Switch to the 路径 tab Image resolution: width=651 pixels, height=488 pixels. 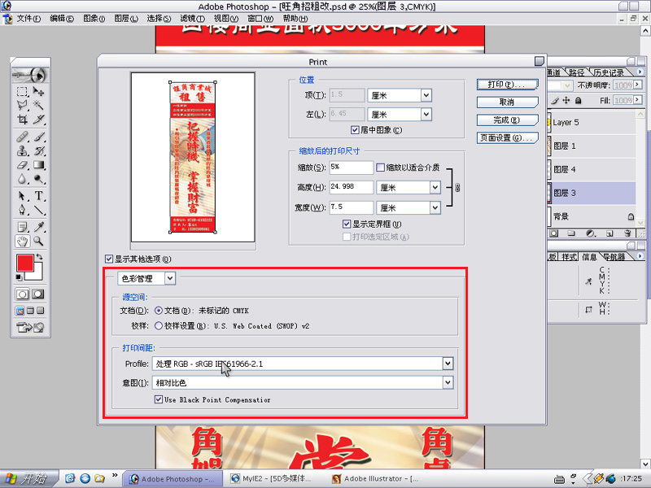pos(576,72)
